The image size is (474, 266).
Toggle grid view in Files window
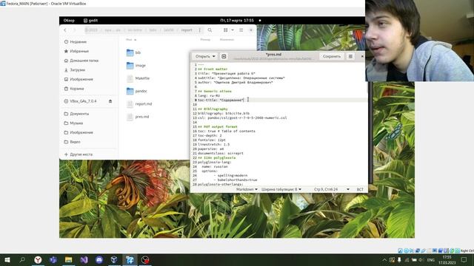225,30
